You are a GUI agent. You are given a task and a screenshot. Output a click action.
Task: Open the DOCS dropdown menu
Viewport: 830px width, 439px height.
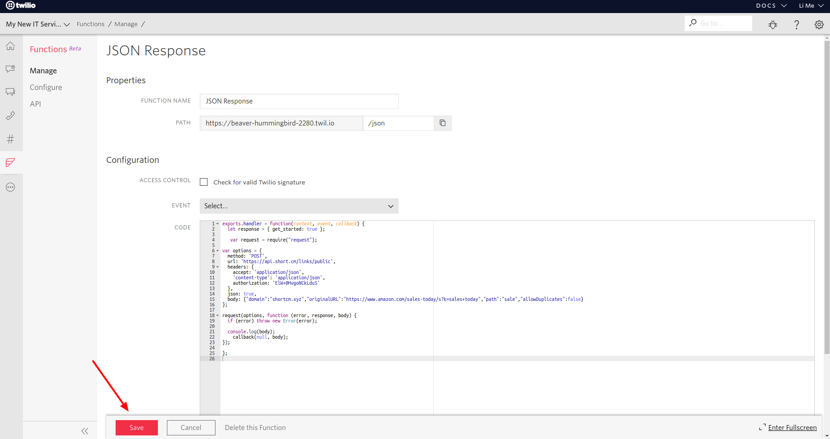(x=770, y=6)
